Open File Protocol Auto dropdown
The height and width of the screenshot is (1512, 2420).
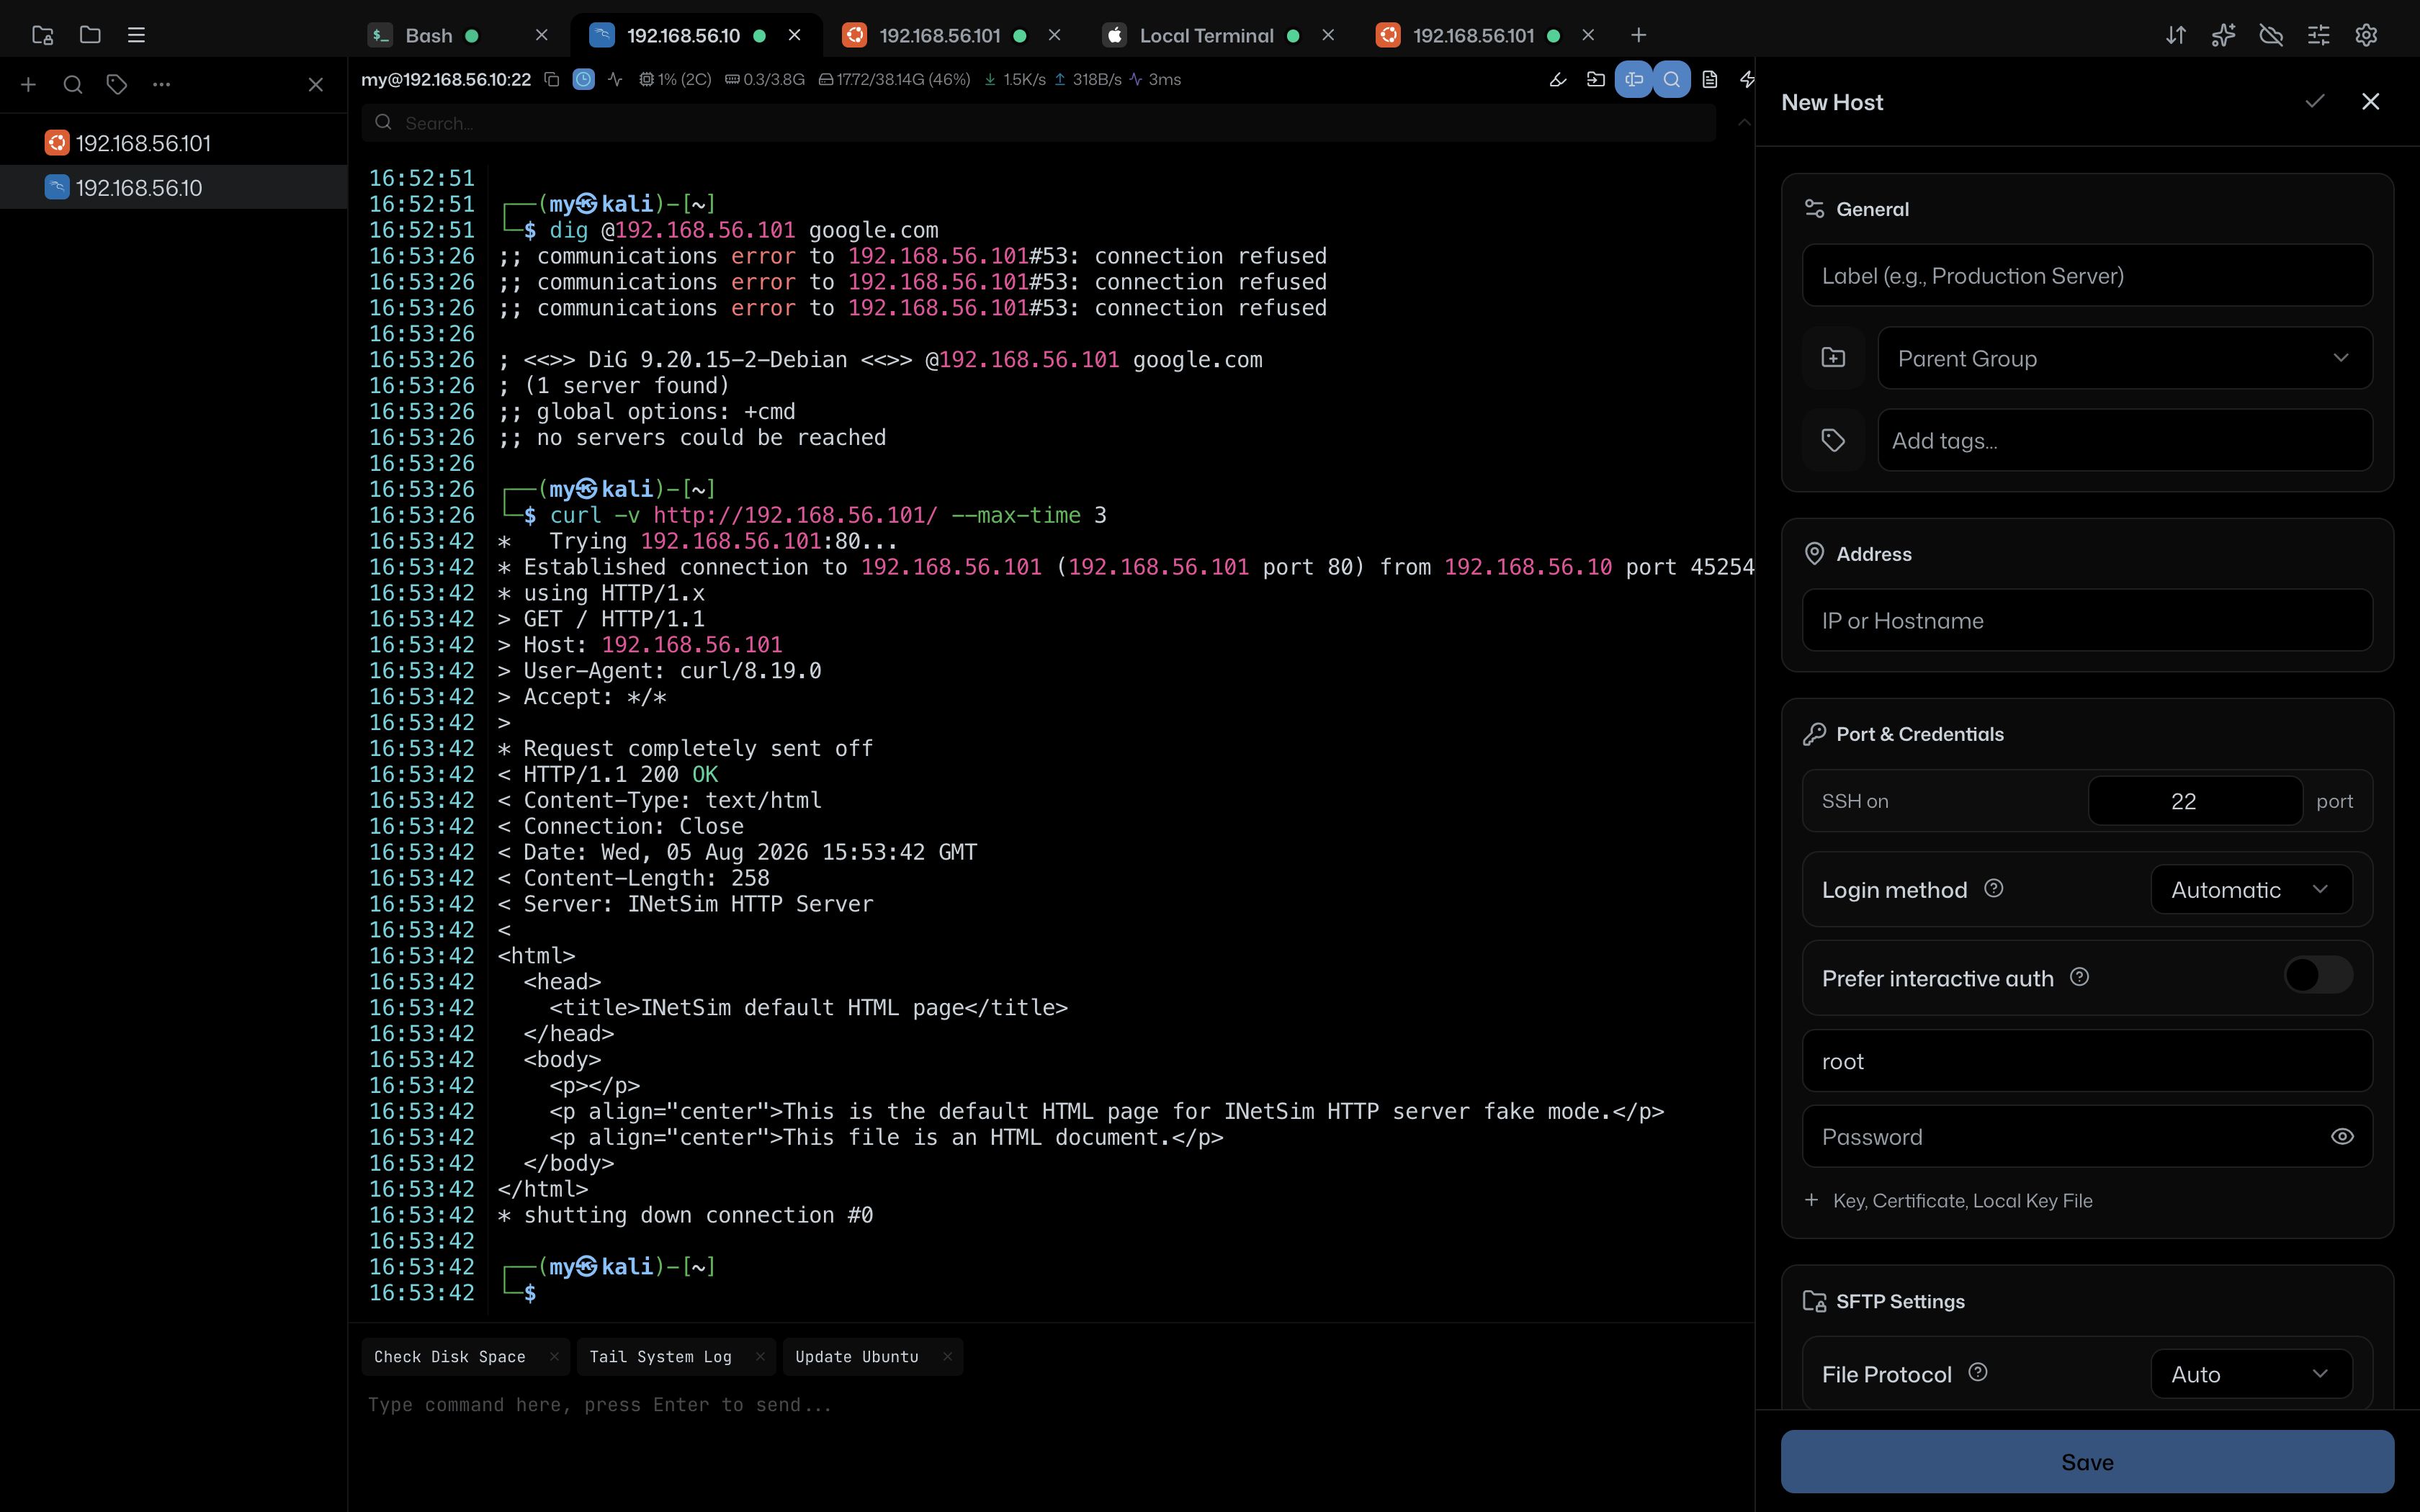(x=2251, y=1374)
